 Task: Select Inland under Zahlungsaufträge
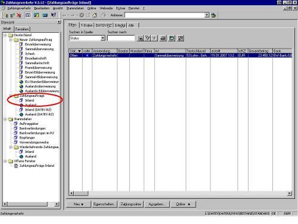(29, 100)
